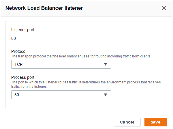Click the dialog footer left of Cancel
Viewport: 173px width, 129px height.
click(x=58, y=122)
